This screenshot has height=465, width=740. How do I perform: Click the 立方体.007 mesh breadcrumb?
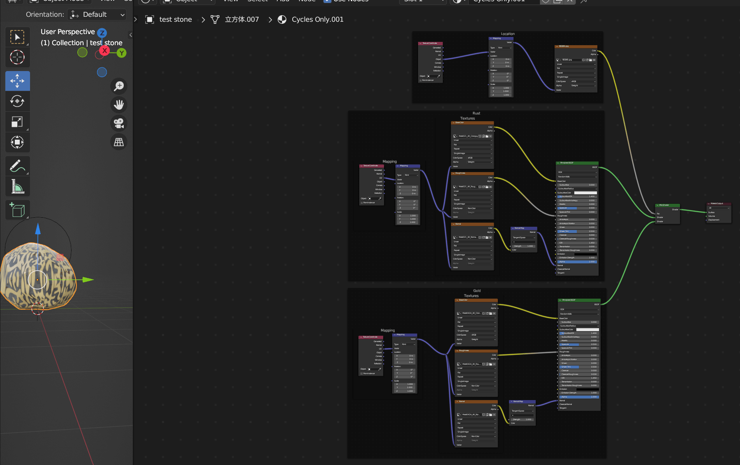(235, 19)
